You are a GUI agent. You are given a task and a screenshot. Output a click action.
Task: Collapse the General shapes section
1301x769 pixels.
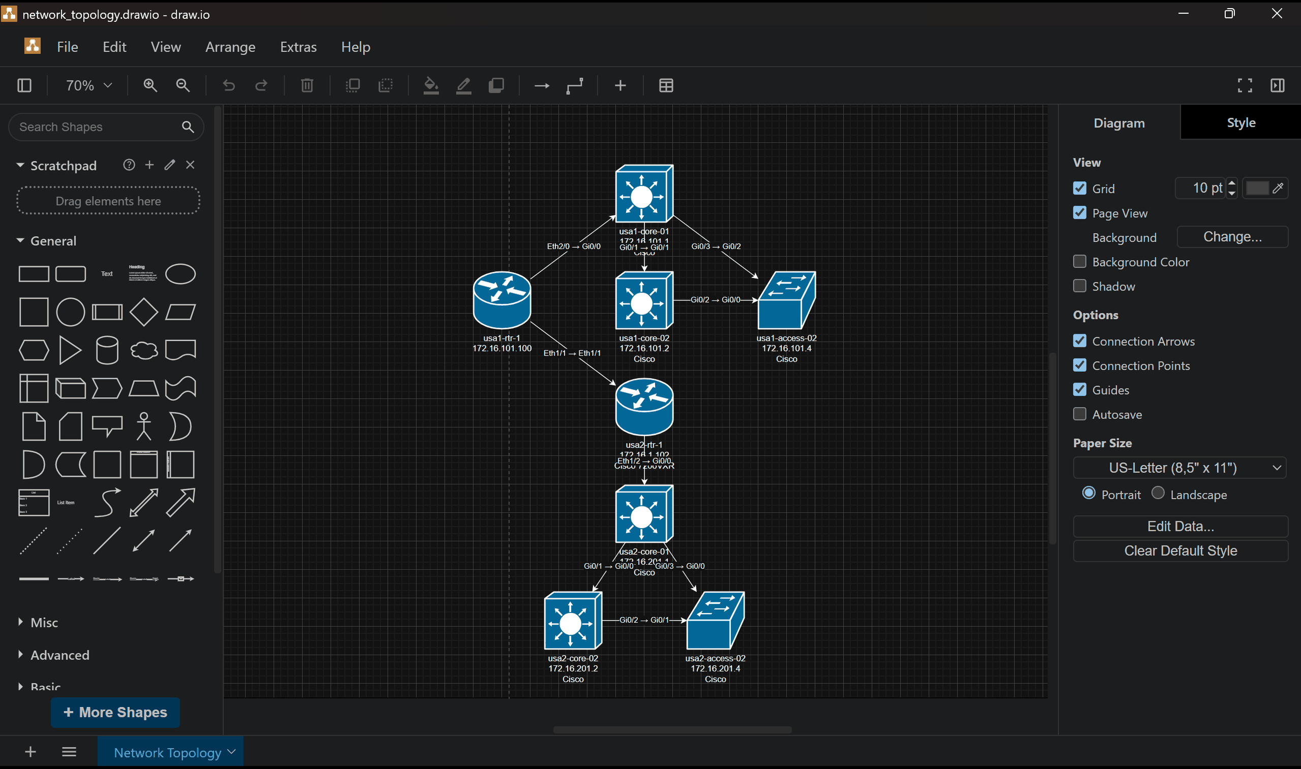(20, 240)
